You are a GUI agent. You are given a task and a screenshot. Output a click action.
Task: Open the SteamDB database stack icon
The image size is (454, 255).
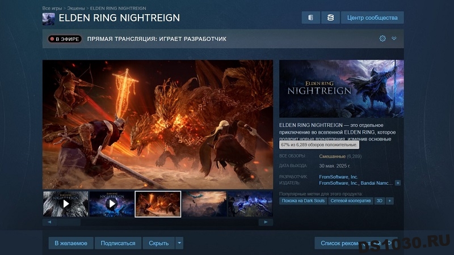(x=330, y=18)
